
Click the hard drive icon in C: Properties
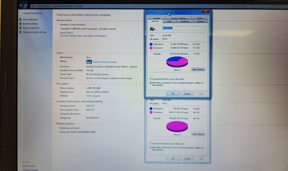coord(152,28)
